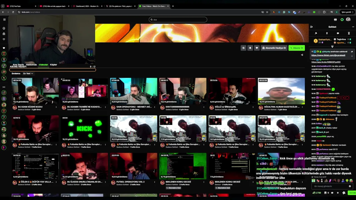This screenshot has height=200, width=356.
Task: Open a new browser tab
Action: click(173, 6)
